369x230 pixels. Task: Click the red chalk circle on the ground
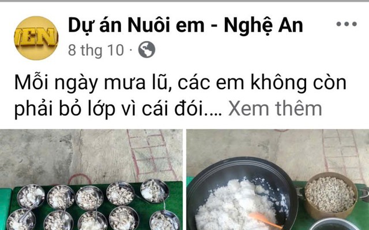pos(80,179)
